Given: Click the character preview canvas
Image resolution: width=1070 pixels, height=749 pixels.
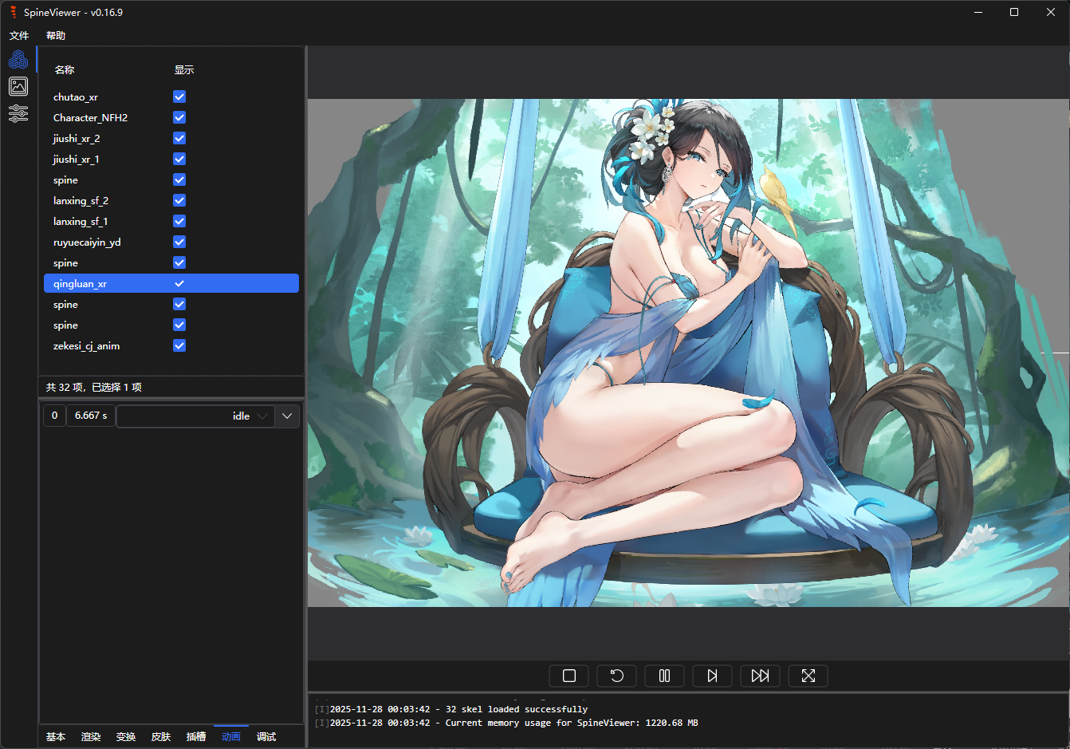Looking at the screenshot, I should (689, 353).
